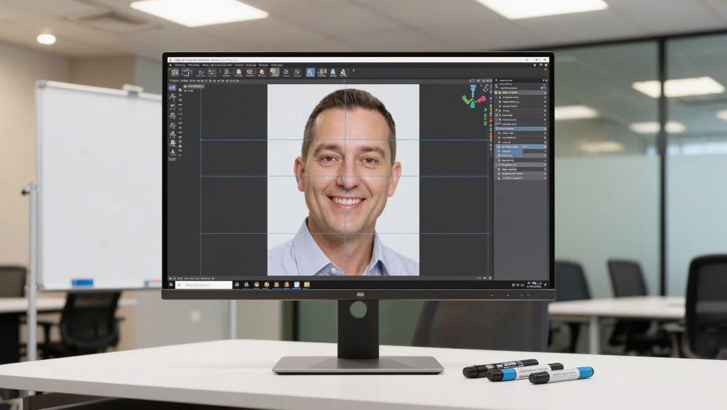Click the red axis of orientation gizmo
Image resolution: width=727 pixels, height=410 pixels.
point(481,99)
